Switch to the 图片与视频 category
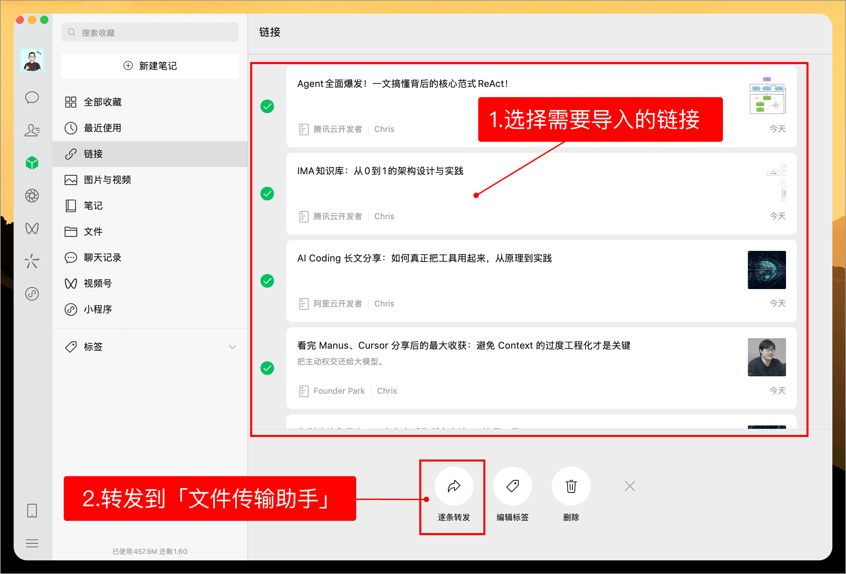This screenshot has height=574, width=846. pyautogui.click(x=107, y=179)
